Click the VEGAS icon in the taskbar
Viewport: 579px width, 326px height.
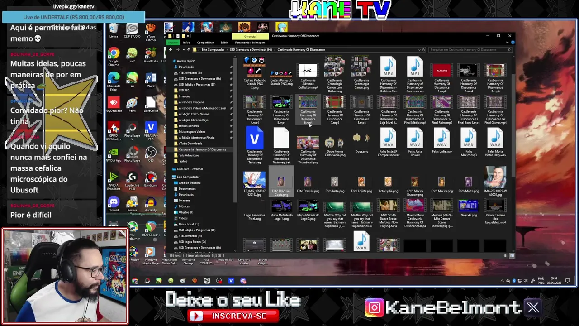[231, 281]
